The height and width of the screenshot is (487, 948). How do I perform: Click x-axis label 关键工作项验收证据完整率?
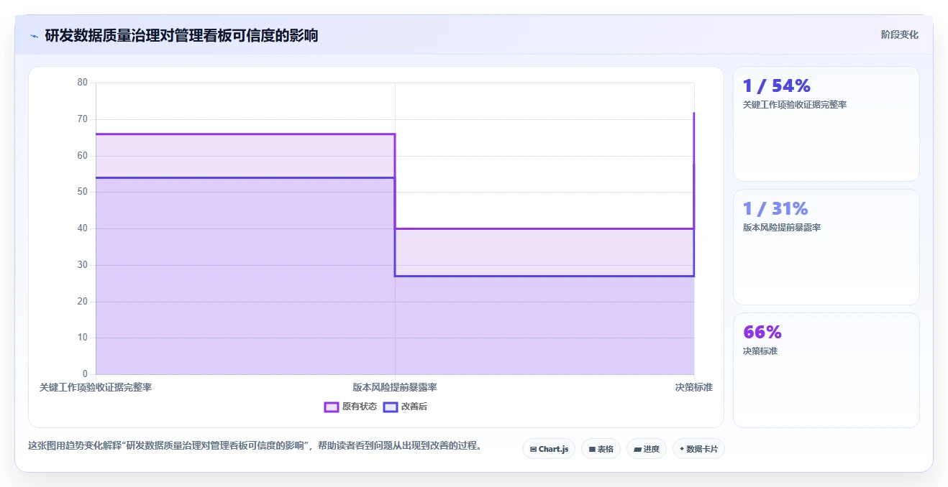(x=96, y=387)
